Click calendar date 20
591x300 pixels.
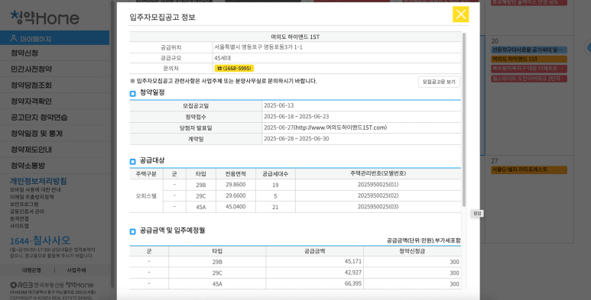point(495,41)
